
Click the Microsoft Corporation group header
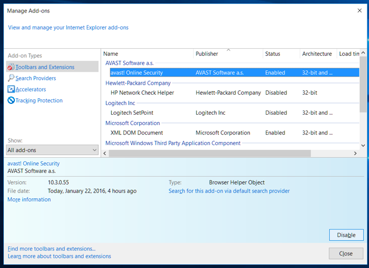[x=132, y=123]
